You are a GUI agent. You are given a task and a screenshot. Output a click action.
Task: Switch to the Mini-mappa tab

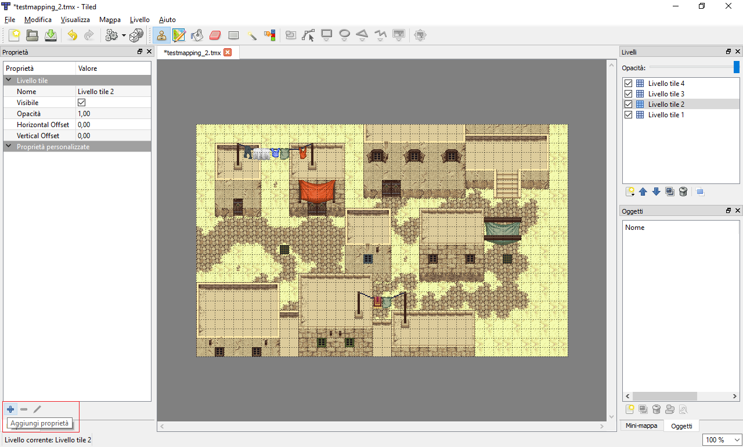point(641,426)
